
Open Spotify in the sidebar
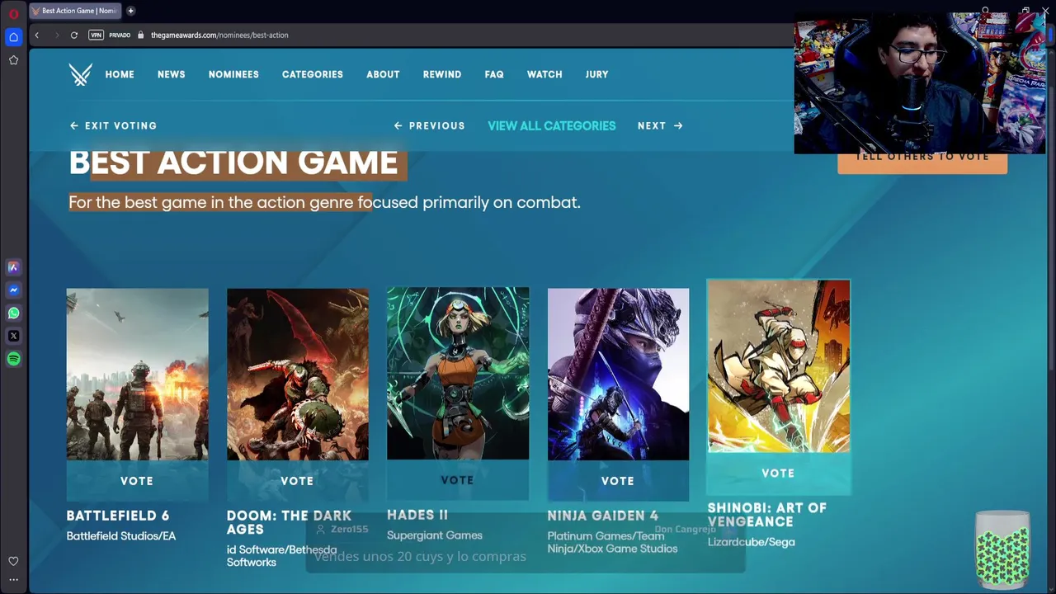[x=13, y=359]
